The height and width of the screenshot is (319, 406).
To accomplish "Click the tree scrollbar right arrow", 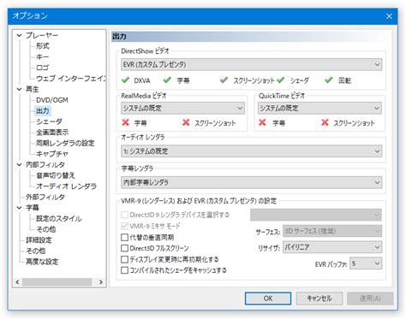I will tap(101, 282).
